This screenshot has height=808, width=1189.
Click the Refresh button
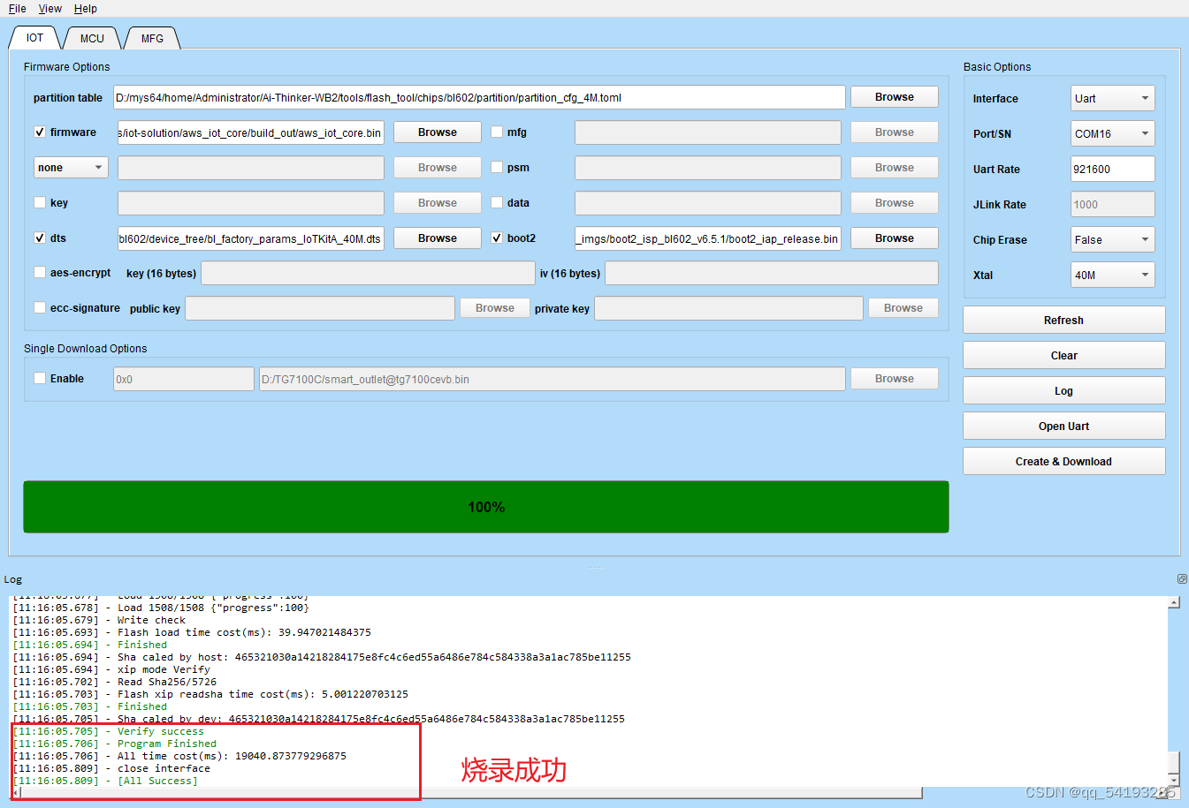(x=1063, y=320)
